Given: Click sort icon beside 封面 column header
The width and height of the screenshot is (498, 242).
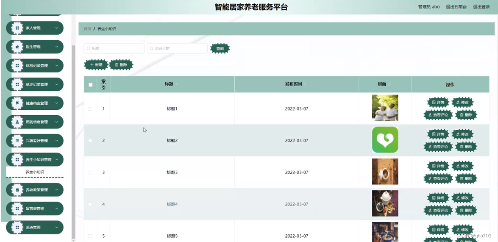Looking at the screenshot, I should 389,84.
